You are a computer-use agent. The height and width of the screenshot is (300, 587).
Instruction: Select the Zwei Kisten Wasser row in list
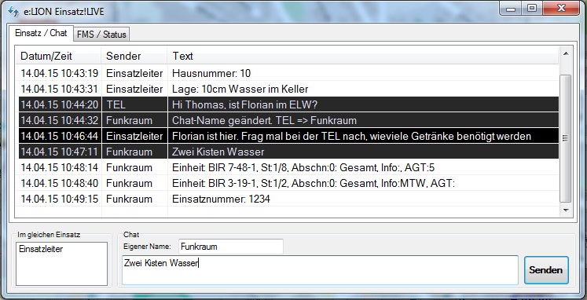coord(288,152)
